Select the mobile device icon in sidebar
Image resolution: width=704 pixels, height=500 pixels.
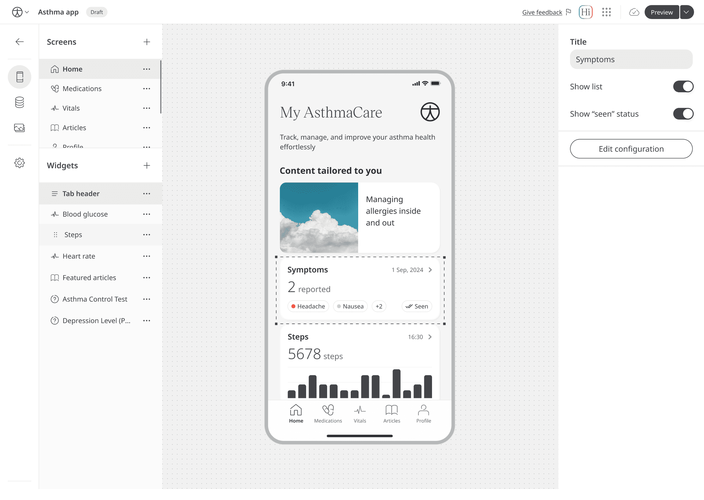[20, 77]
